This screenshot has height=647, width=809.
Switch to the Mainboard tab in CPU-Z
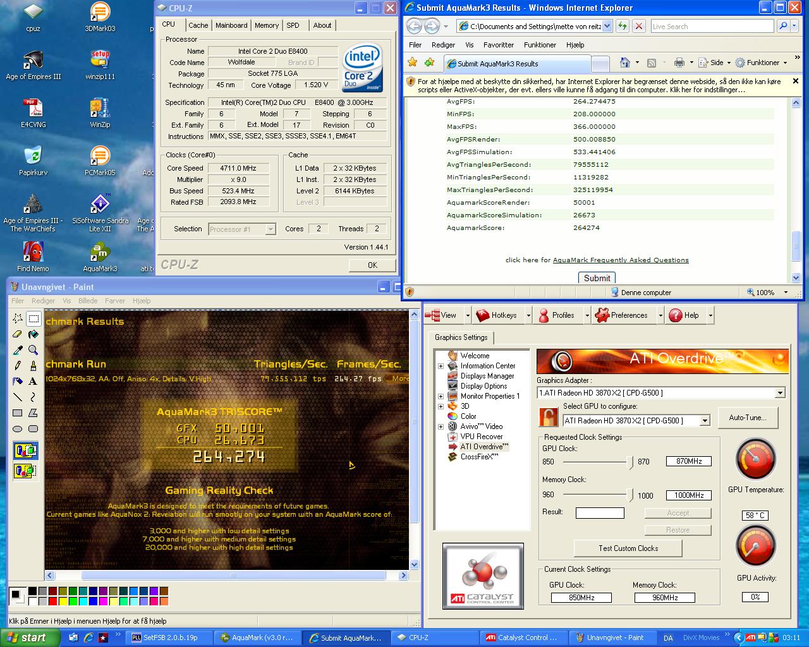(231, 25)
